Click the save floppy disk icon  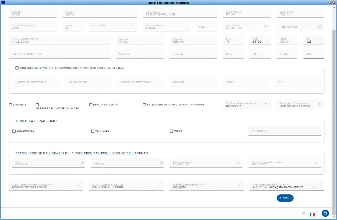coord(325,213)
